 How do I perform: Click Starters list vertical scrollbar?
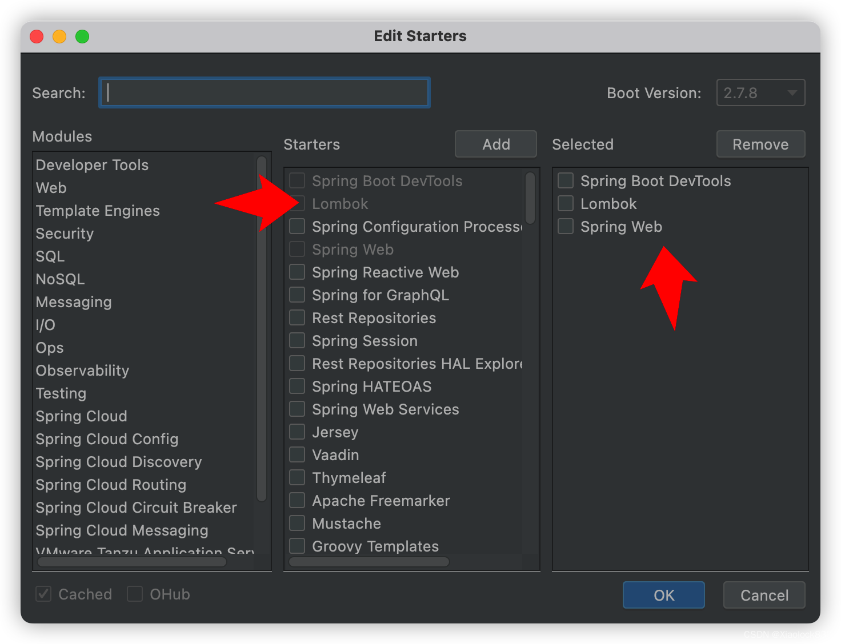pos(530,198)
